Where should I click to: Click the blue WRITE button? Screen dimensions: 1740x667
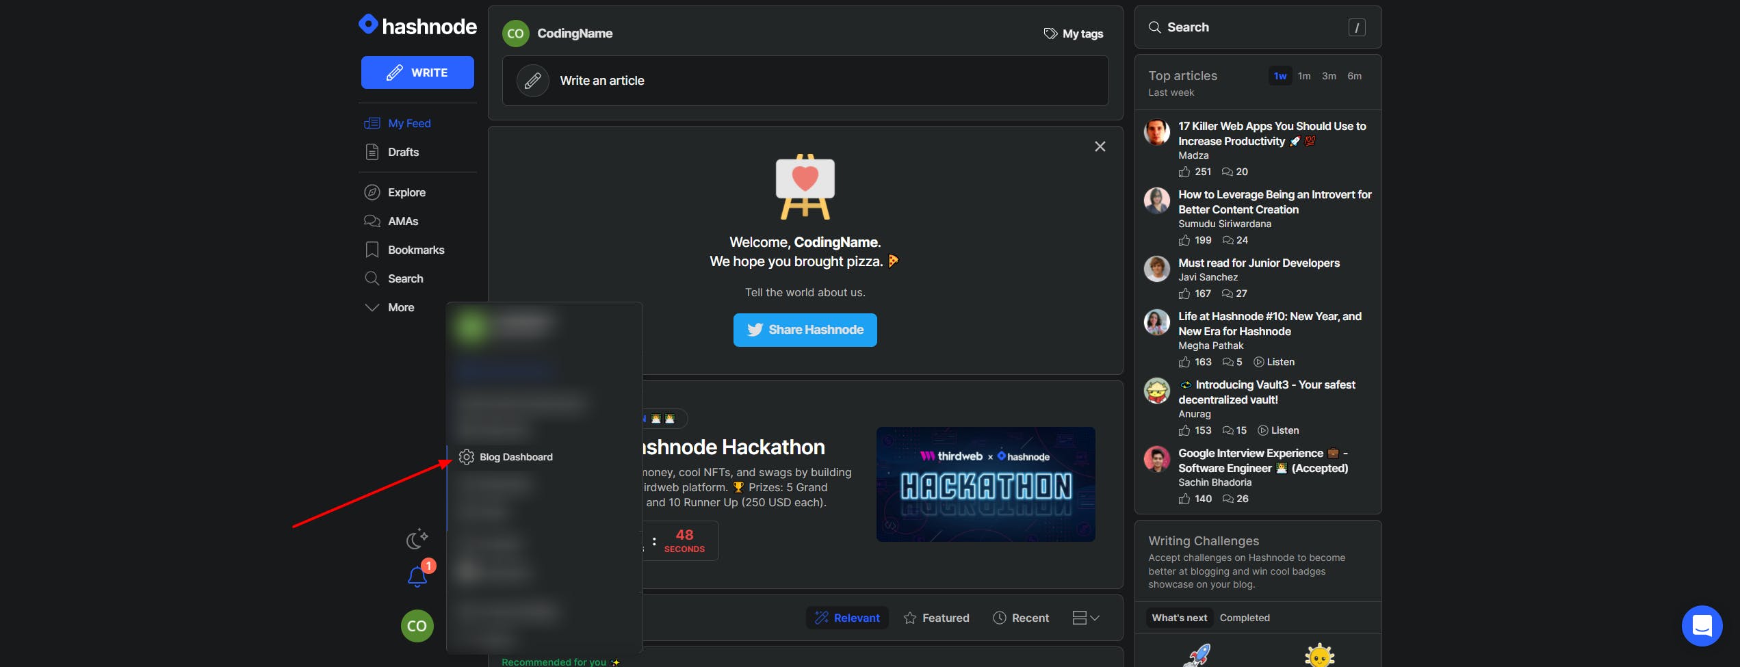coord(417,73)
